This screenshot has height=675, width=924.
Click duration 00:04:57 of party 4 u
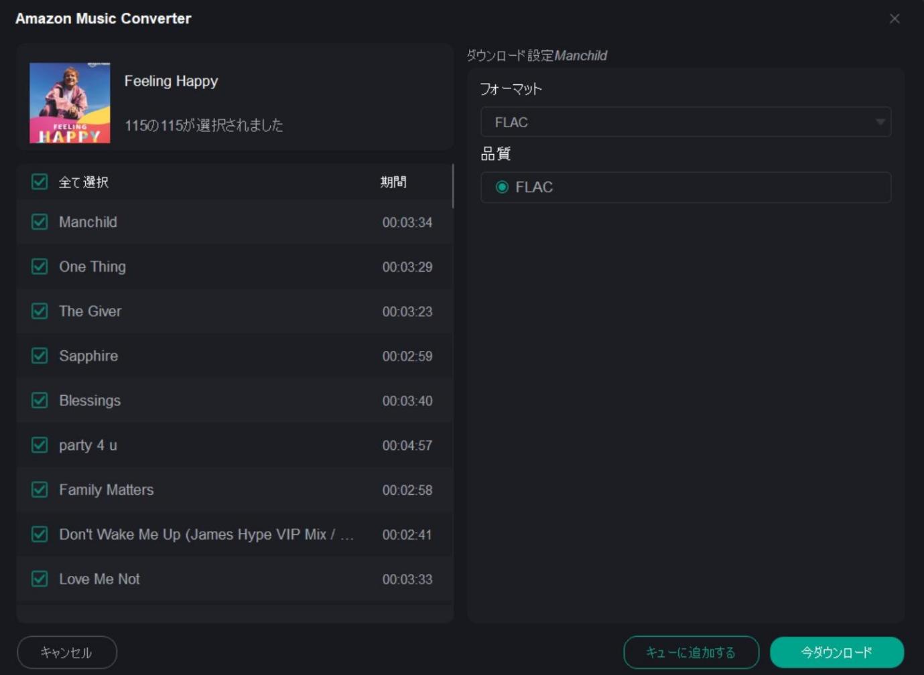click(x=407, y=445)
